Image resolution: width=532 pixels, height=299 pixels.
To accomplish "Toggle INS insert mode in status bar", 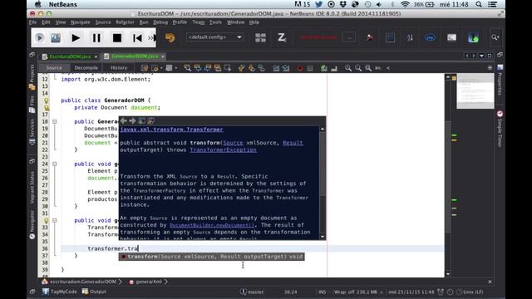I will coord(322,292).
